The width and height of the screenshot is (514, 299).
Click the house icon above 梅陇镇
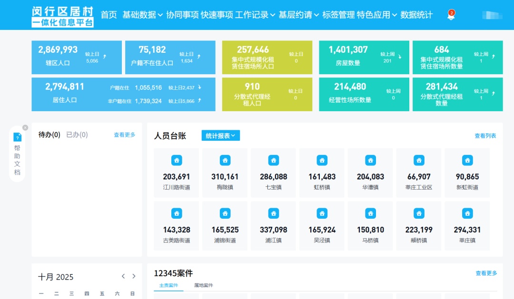(225, 160)
